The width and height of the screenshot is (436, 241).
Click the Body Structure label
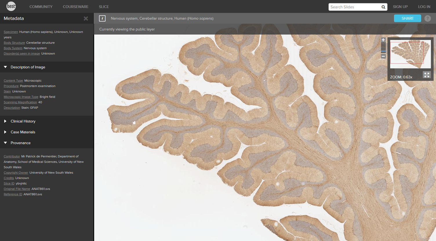pyautogui.click(x=14, y=43)
